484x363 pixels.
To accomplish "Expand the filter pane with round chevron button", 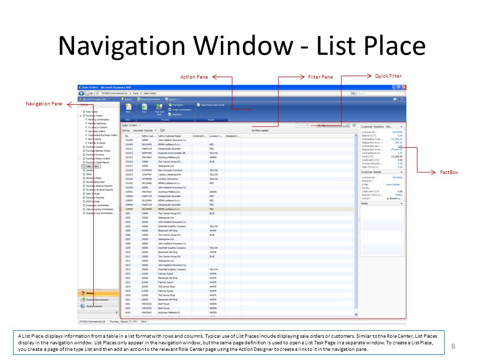I will pos(354,126).
